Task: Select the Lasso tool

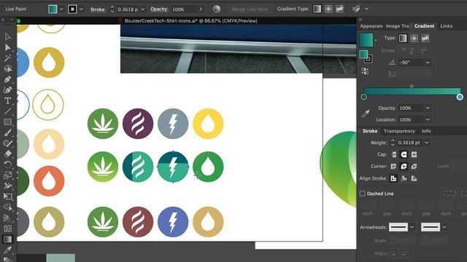Action: (x=8, y=68)
